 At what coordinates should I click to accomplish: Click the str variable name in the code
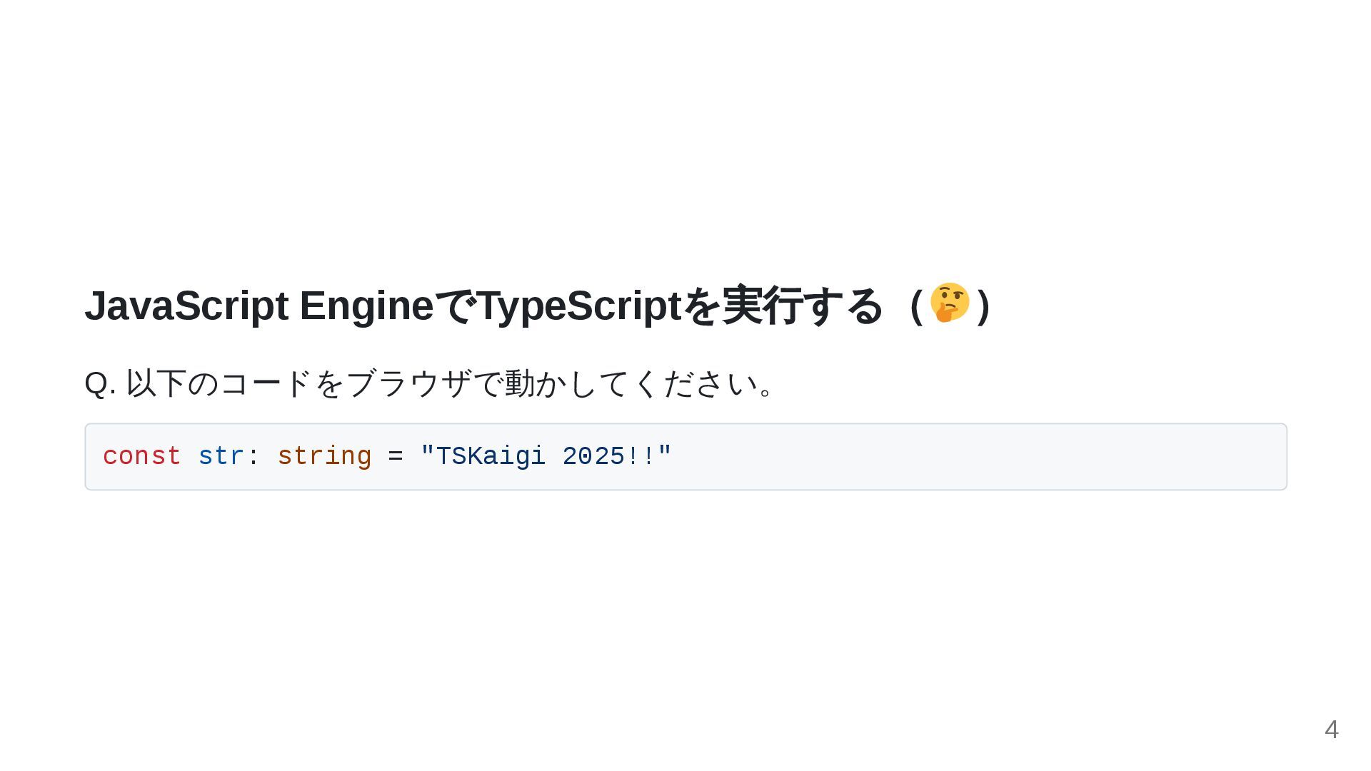coord(221,456)
